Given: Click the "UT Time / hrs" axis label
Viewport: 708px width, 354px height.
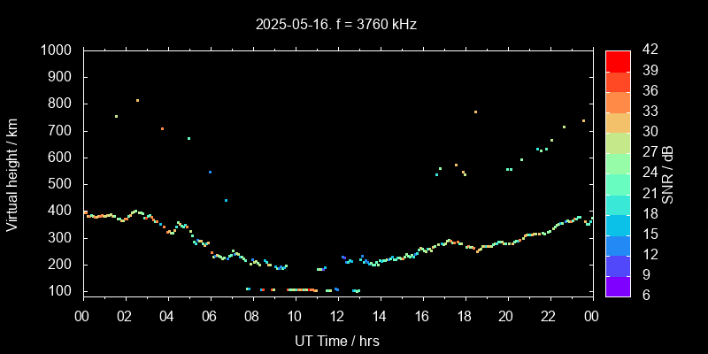Looking at the screenshot, I should (x=336, y=340).
